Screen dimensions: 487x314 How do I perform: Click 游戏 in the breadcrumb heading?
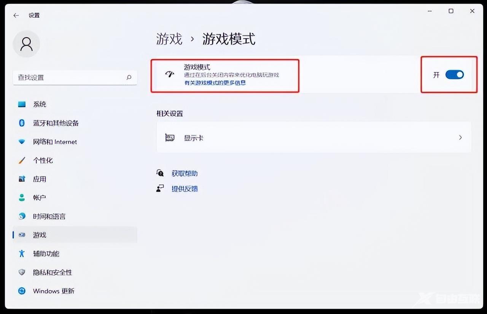coord(169,39)
